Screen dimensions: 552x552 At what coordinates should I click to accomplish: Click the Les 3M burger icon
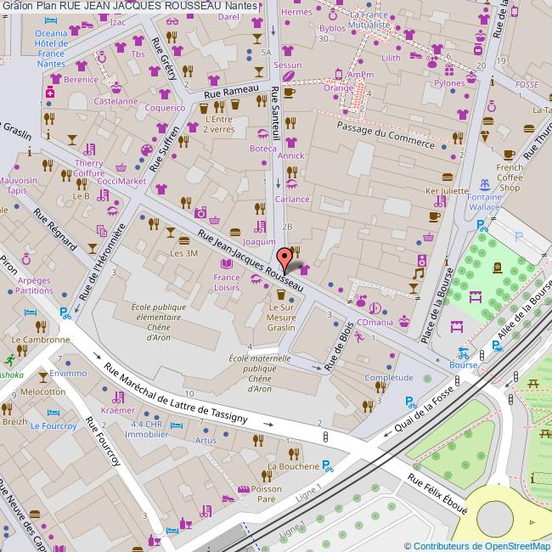(x=184, y=241)
